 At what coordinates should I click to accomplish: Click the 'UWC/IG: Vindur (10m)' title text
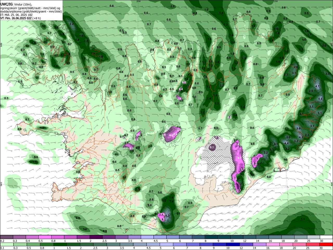pos(16,4)
